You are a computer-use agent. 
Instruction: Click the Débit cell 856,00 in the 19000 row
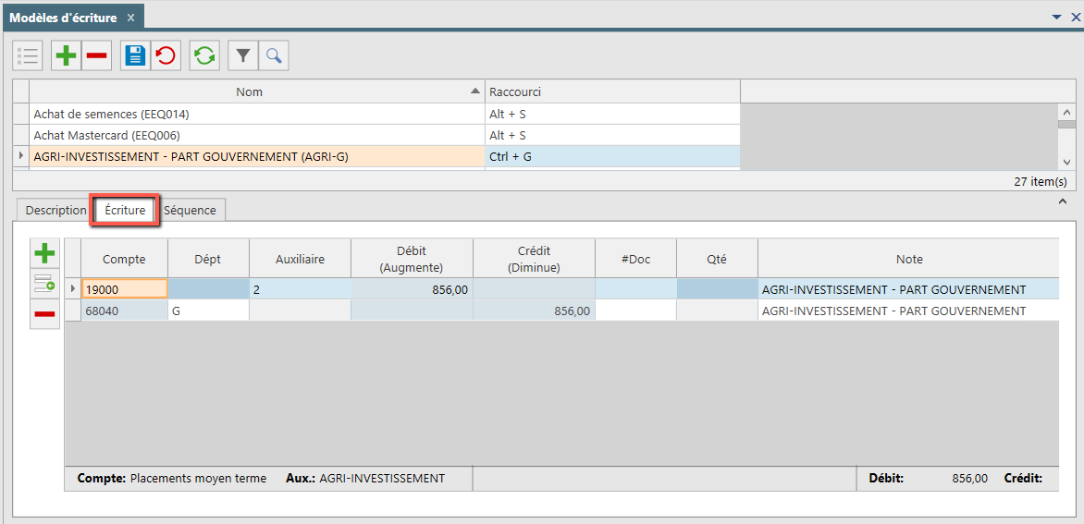412,289
